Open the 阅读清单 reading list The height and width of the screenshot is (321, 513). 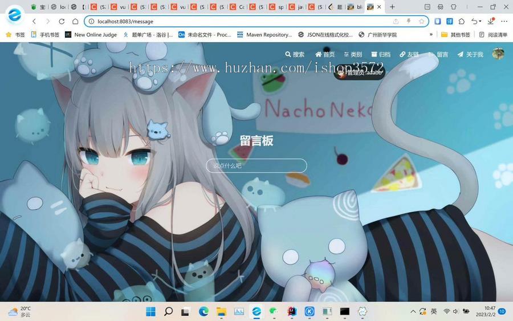click(x=493, y=34)
